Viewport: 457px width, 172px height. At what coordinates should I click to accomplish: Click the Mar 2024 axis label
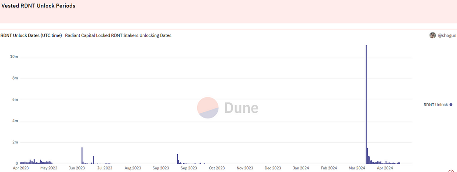[x=357, y=168]
